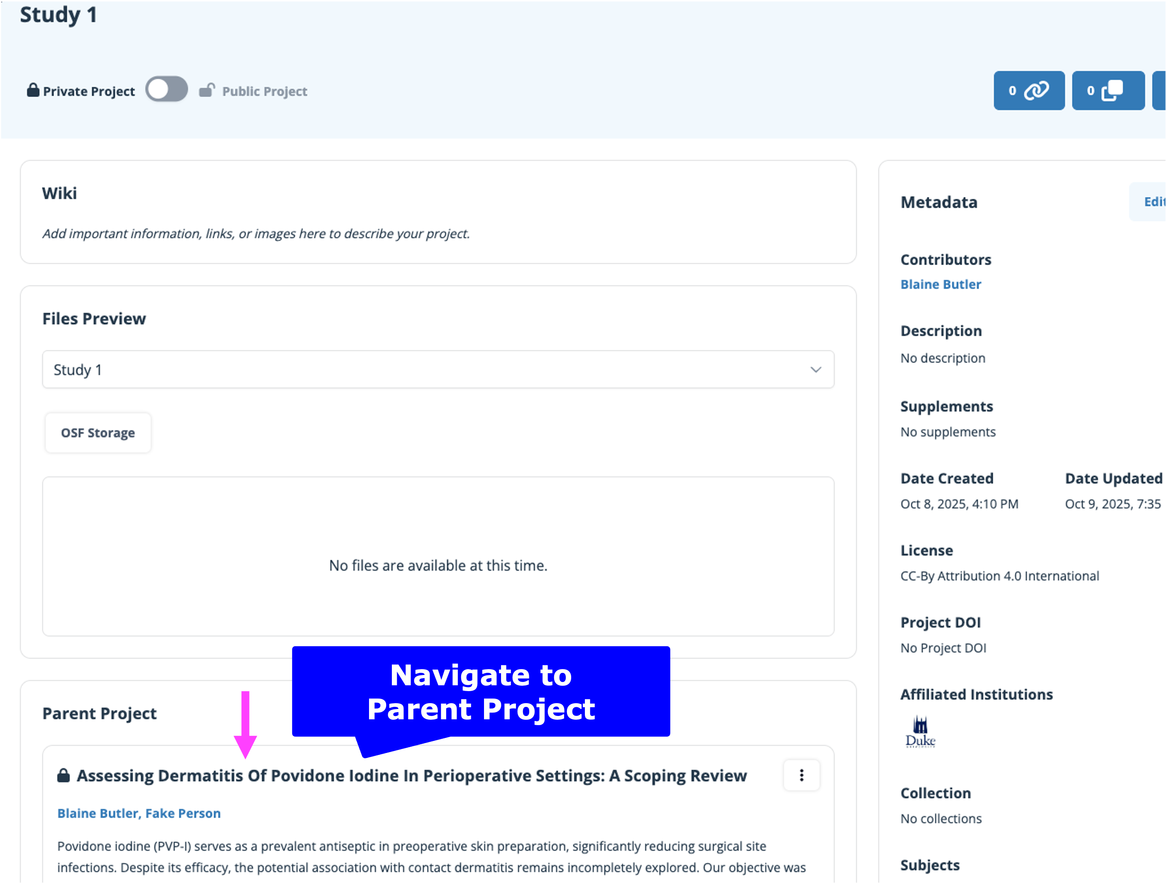The image size is (1166, 884).
Task: Click the Edit button in Metadata panel
Action: [x=1152, y=202]
